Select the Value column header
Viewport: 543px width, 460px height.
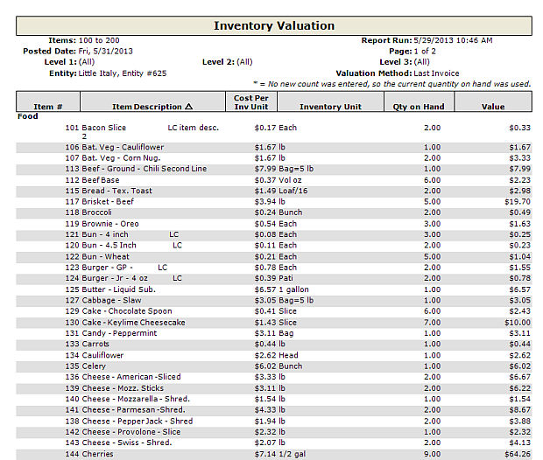(x=493, y=107)
